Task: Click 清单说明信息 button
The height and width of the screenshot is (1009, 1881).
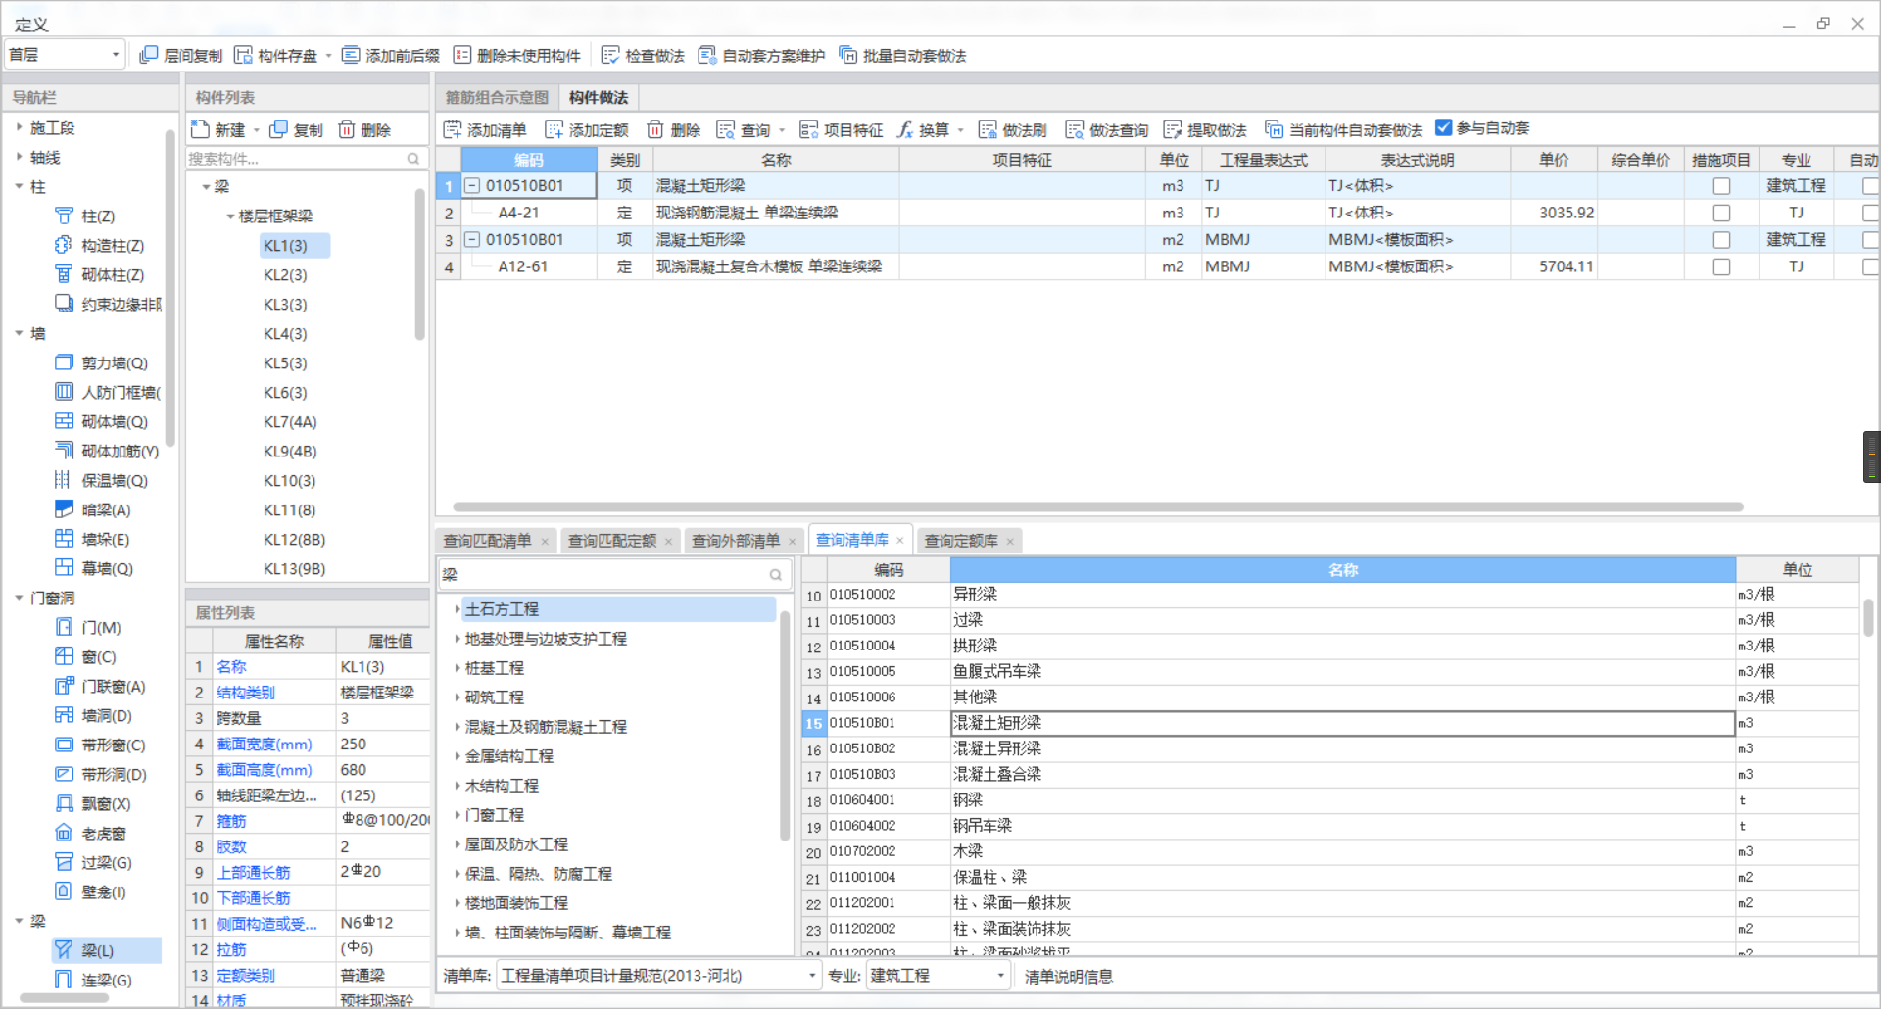Action: (x=1069, y=976)
